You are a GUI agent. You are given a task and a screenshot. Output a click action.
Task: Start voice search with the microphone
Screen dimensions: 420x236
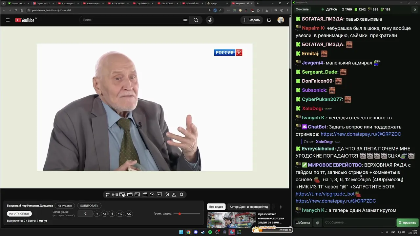(x=210, y=20)
